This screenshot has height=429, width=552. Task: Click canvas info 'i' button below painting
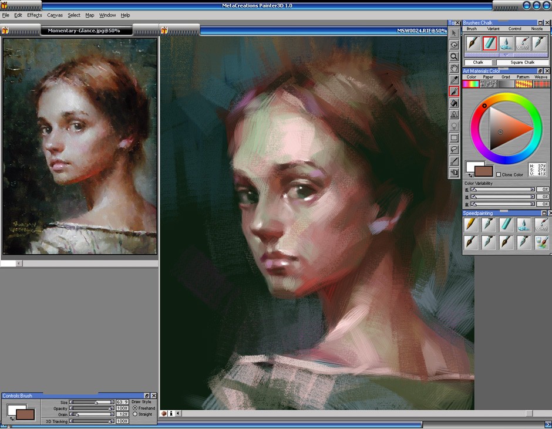(171, 414)
